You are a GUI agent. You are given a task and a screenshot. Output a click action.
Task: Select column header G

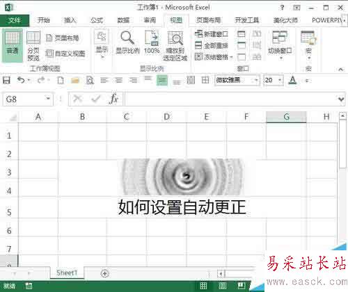click(286, 117)
